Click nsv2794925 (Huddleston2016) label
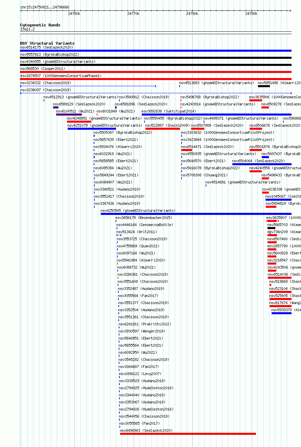Screen dimensions: 301x447 pos(146,388)
